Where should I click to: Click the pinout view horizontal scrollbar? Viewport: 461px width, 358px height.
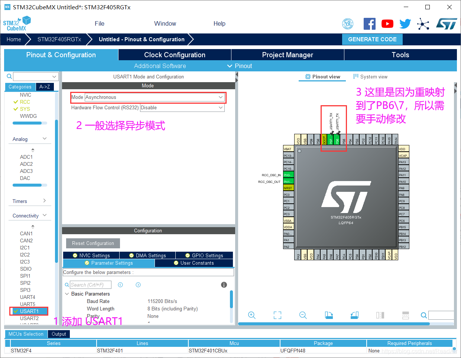click(x=334, y=324)
